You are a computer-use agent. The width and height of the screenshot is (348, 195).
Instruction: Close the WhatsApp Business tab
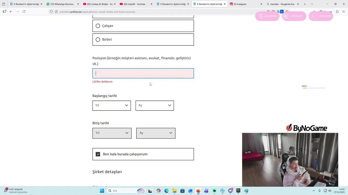(78, 4)
